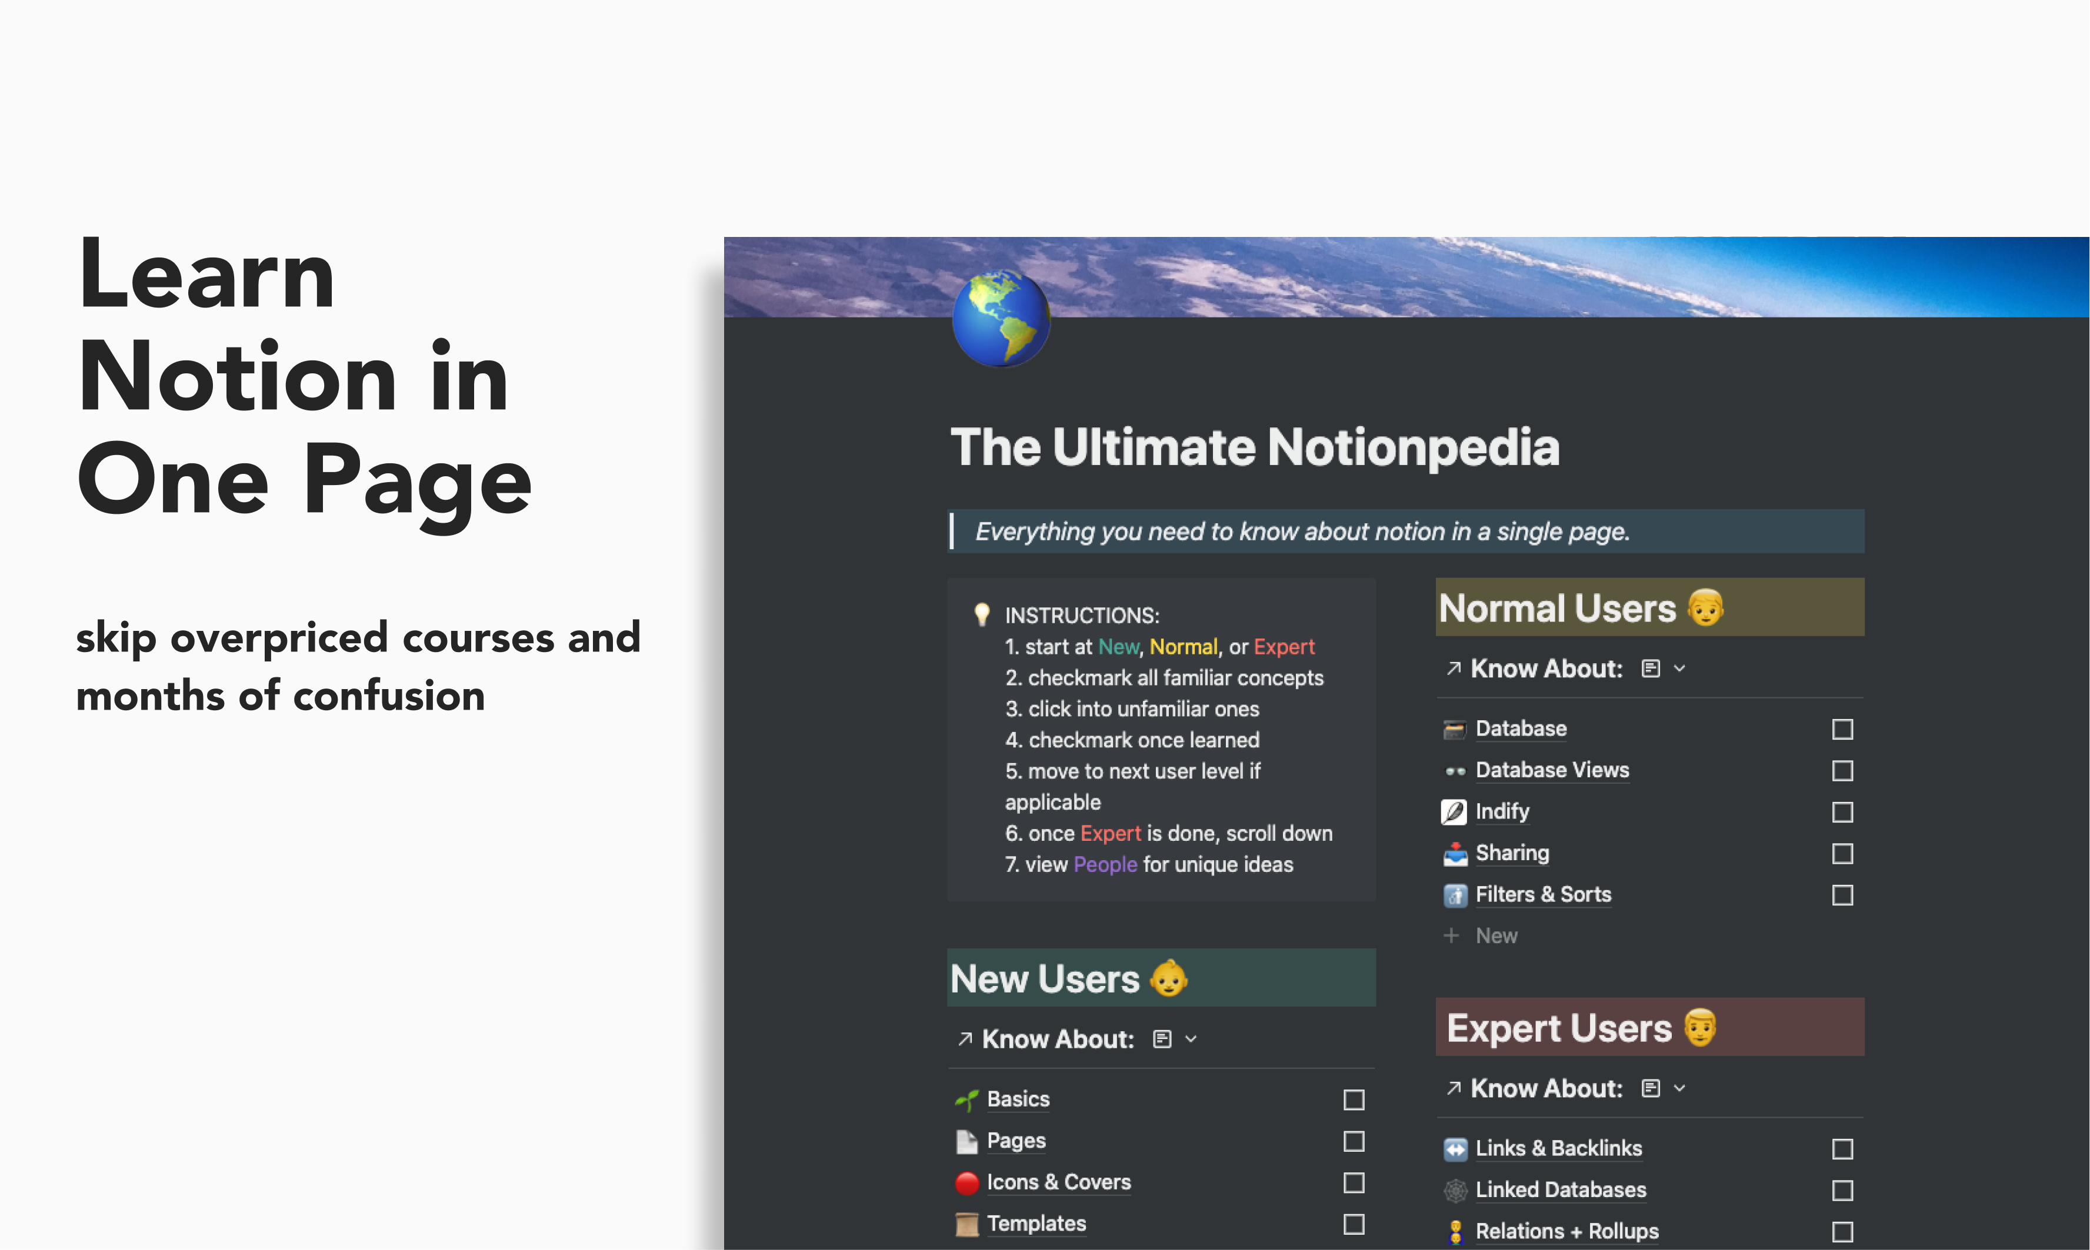Open the Relations + Rollups entry
Image resolution: width=2090 pixels, height=1250 pixels.
coord(1566,1231)
